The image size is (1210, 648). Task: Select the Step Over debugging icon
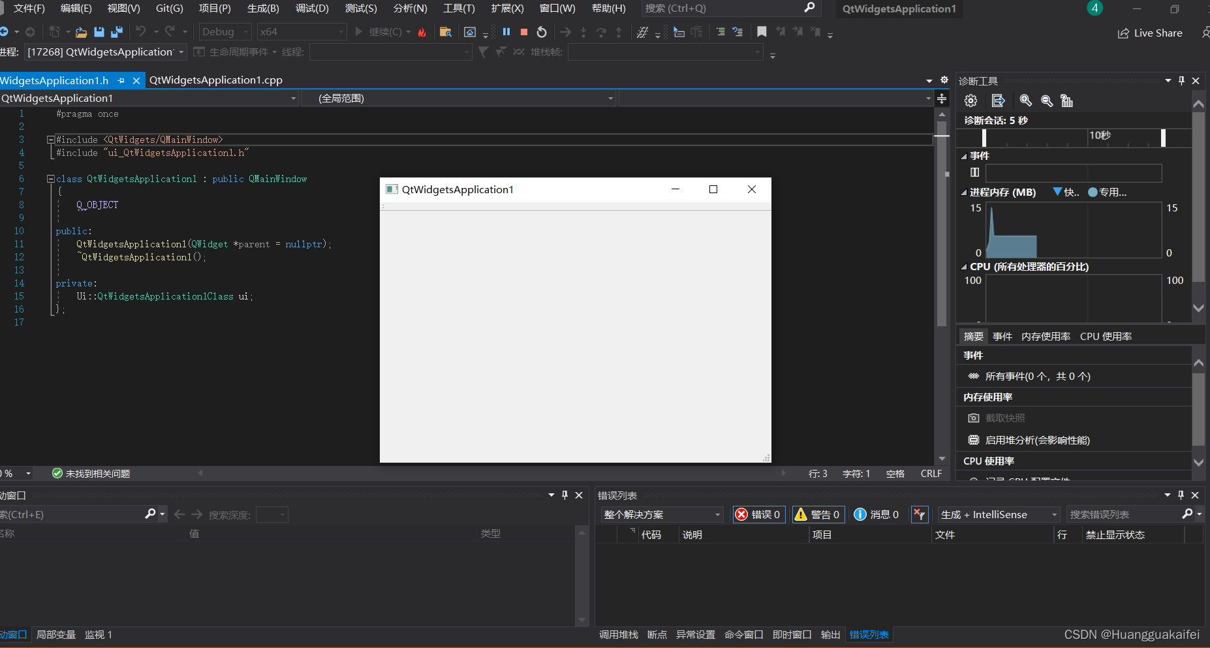pos(601,31)
